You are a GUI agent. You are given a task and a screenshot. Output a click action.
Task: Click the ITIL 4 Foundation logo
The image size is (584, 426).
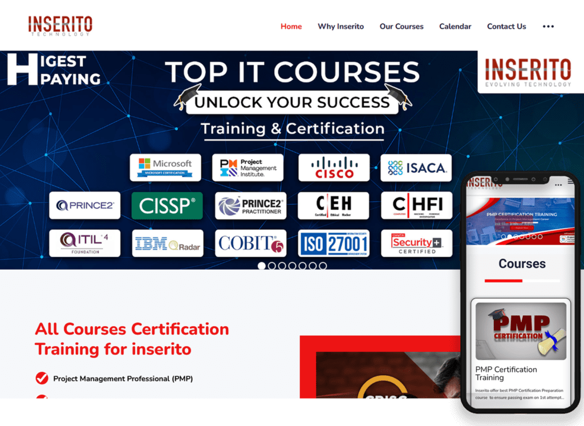(x=84, y=243)
